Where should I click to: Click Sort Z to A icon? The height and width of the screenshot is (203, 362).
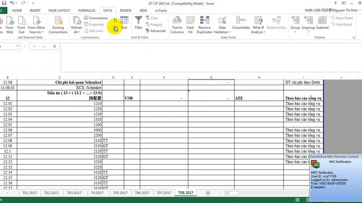(115, 29)
